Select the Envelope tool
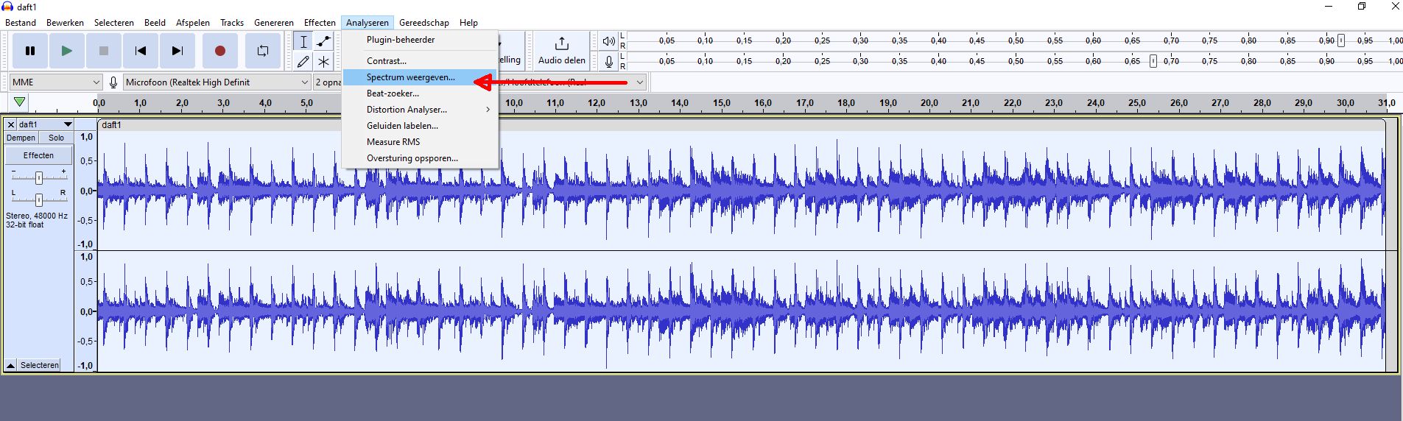Screen dimensions: 1403x421 coord(324,42)
